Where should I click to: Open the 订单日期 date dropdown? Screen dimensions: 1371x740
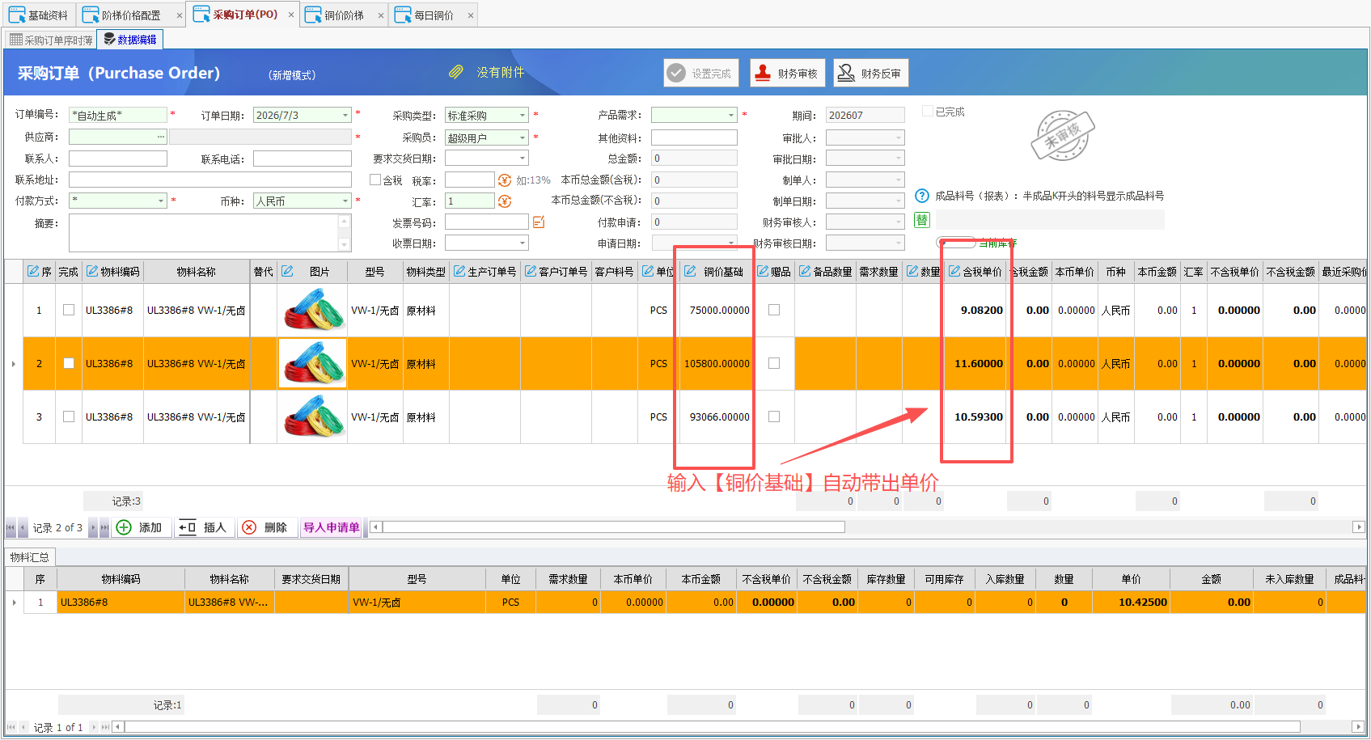coord(345,115)
